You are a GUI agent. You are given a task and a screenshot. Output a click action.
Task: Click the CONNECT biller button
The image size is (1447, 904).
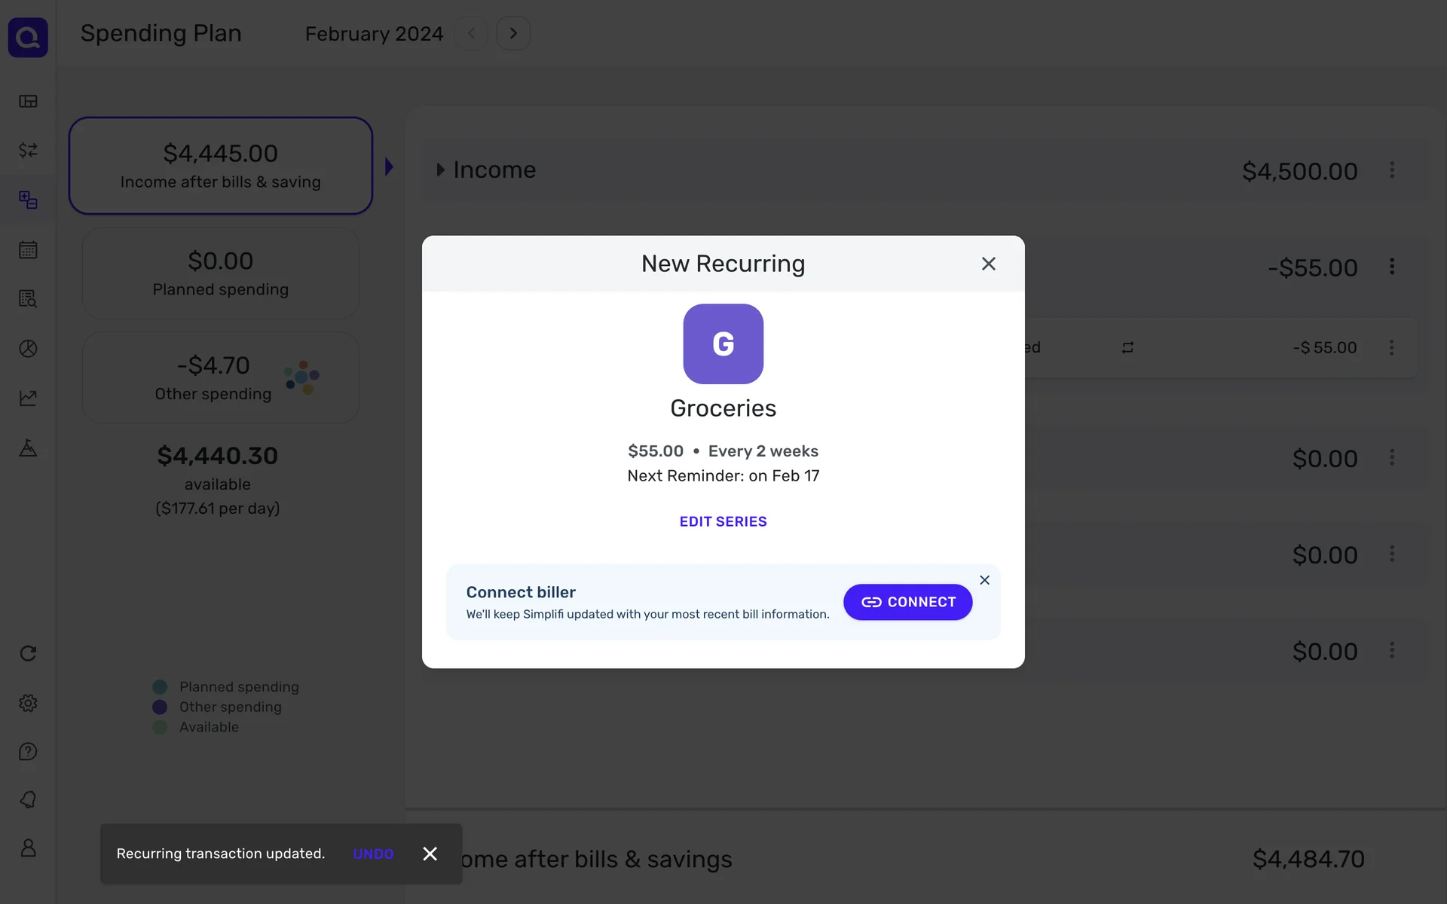[x=907, y=602]
